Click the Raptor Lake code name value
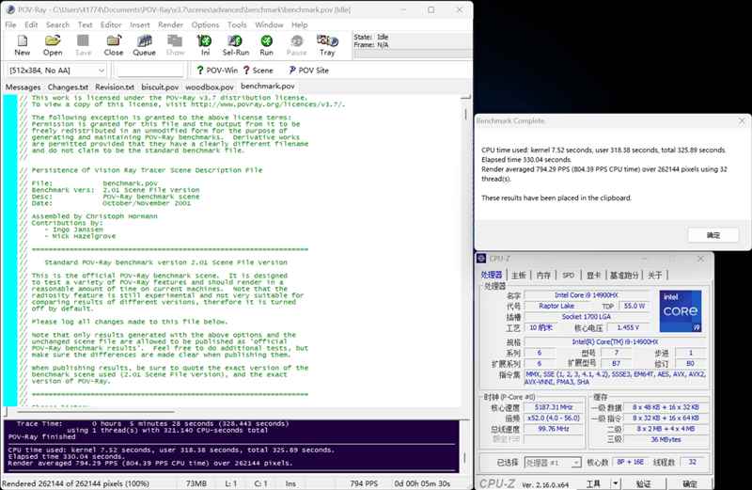Image resolution: width=752 pixels, height=490 pixels. 556,306
